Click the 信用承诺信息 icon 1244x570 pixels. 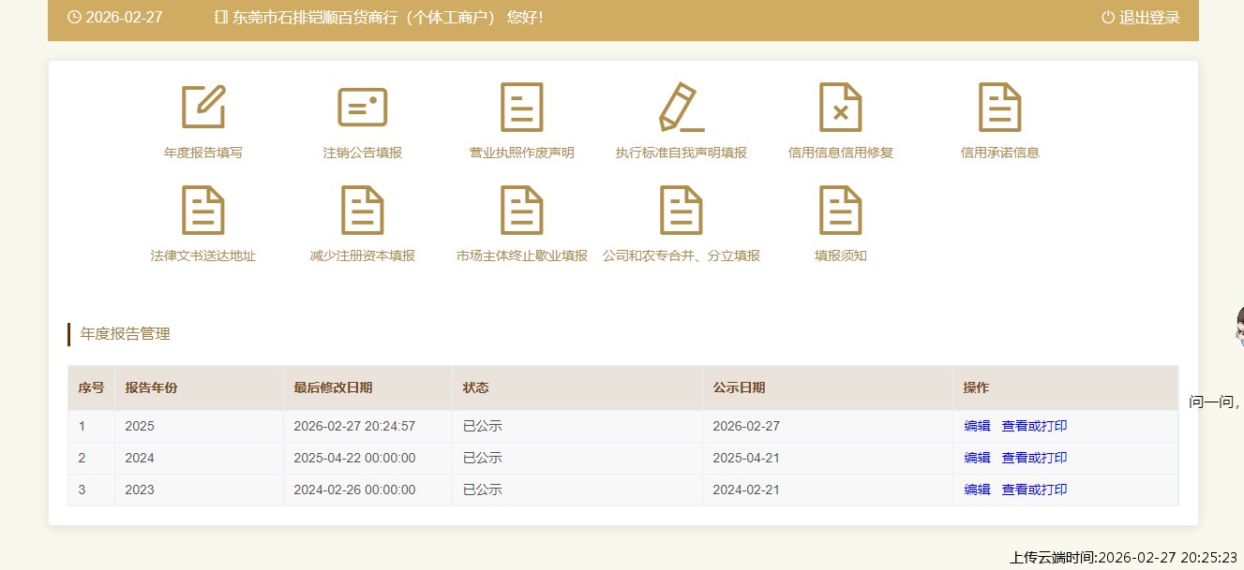pyautogui.click(x=1000, y=107)
